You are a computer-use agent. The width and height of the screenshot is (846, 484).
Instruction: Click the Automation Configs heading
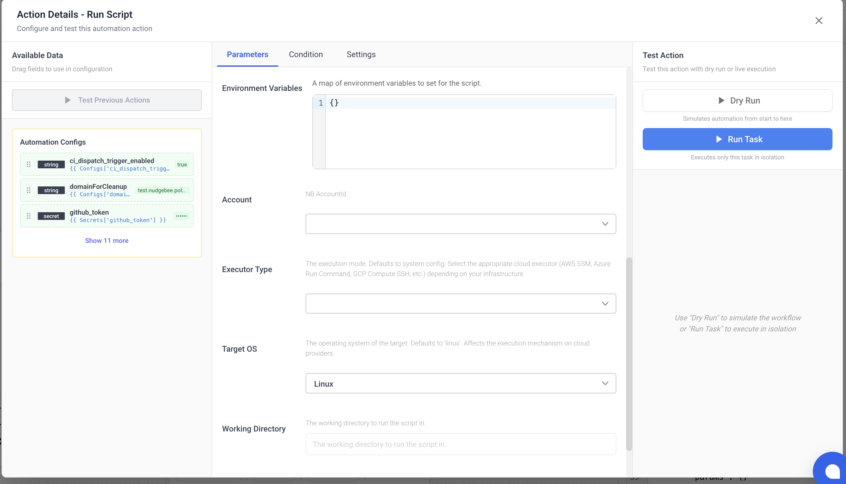[53, 142]
